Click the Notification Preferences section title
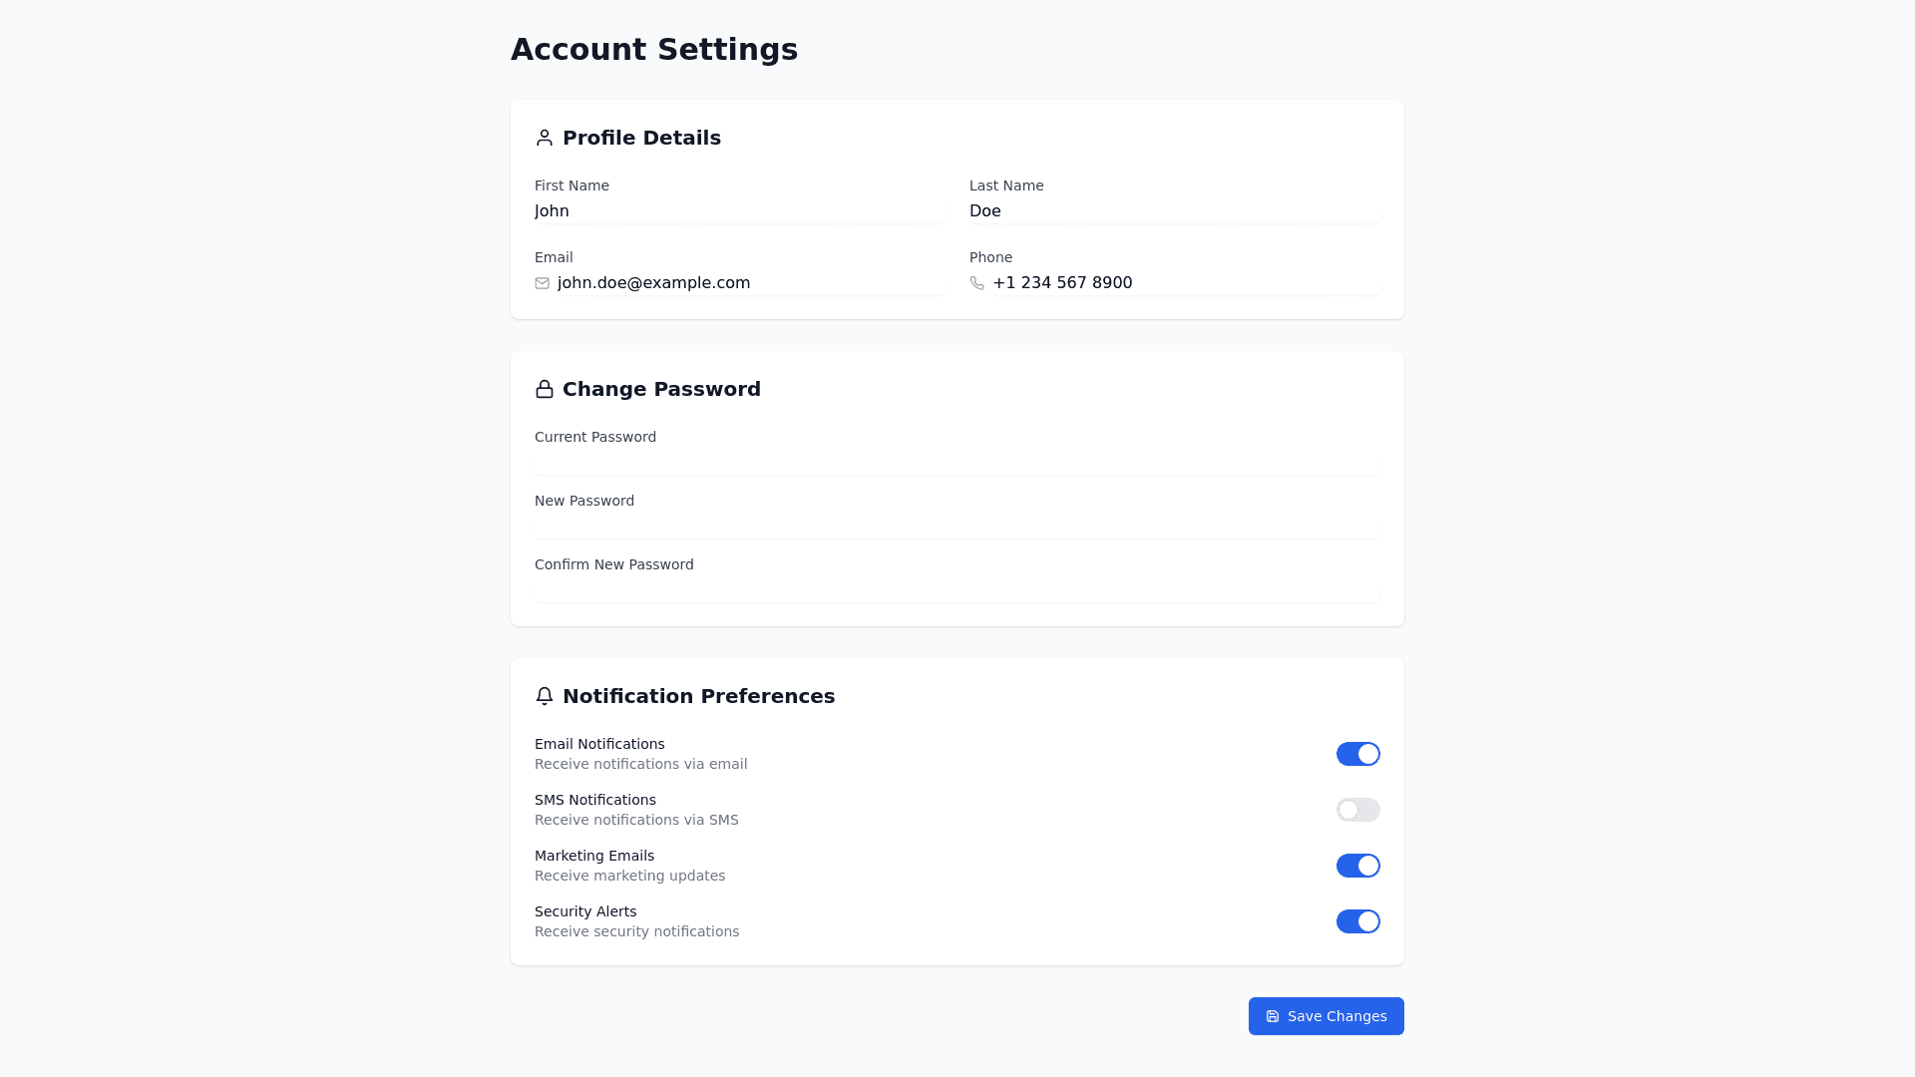 click(x=698, y=696)
